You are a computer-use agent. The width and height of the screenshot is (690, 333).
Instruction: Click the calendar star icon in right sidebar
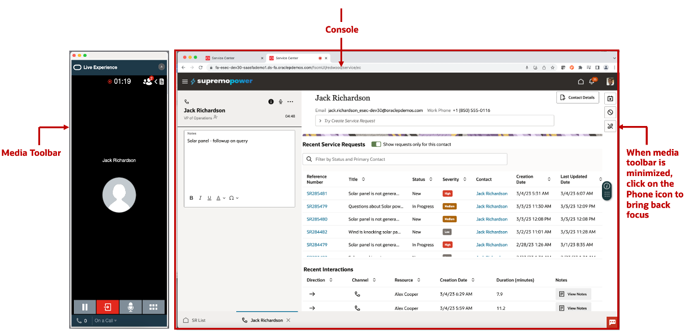coord(610,98)
